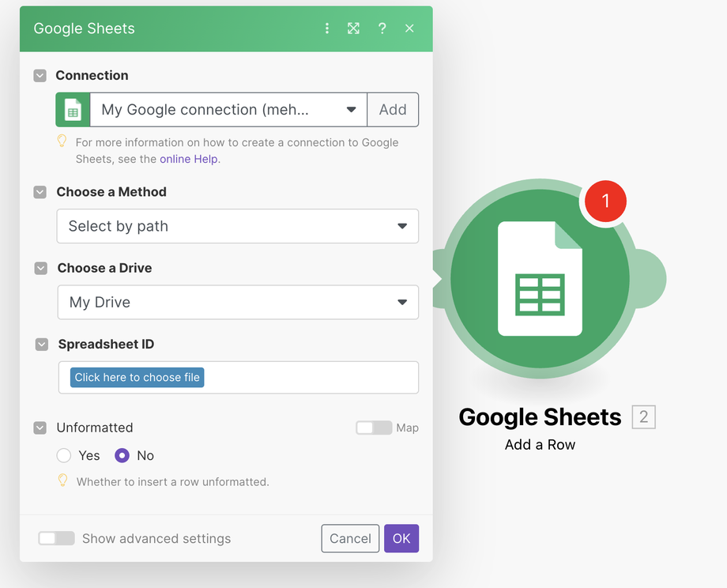Screen dimensions: 727x588
Task: Collapse the Unformatted section chevron
Action: click(40, 428)
